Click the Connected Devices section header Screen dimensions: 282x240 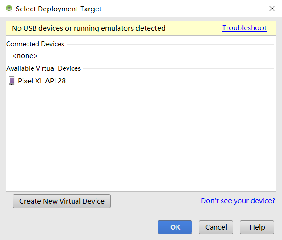[x=35, y=44]
